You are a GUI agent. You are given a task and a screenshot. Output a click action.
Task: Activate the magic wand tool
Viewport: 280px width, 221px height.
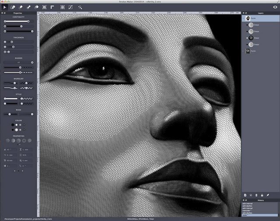pyautogui.click(x=80, y=7)
